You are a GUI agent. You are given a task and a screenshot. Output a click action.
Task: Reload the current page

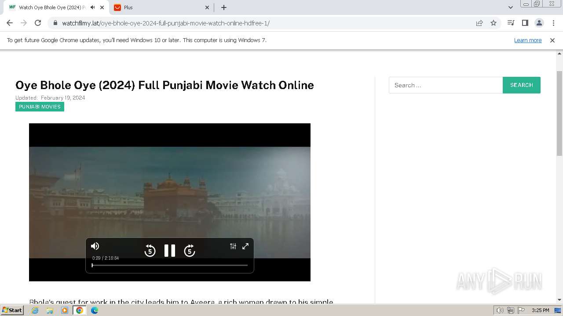tap(38, 23)
